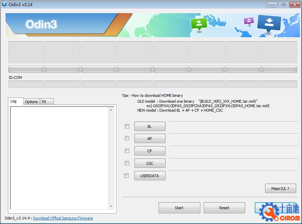
Task: Enable the USERDATA checkbox
Action: (x=127, y=175)
